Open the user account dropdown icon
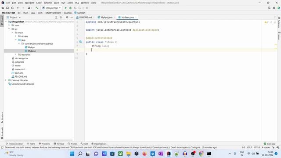This screenshot has height=158, width=281. coord(30,8)
